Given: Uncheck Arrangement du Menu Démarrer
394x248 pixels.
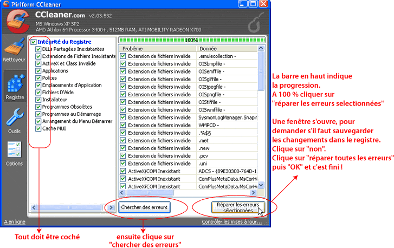Looking at the screenshot, I should pos(38,121).
